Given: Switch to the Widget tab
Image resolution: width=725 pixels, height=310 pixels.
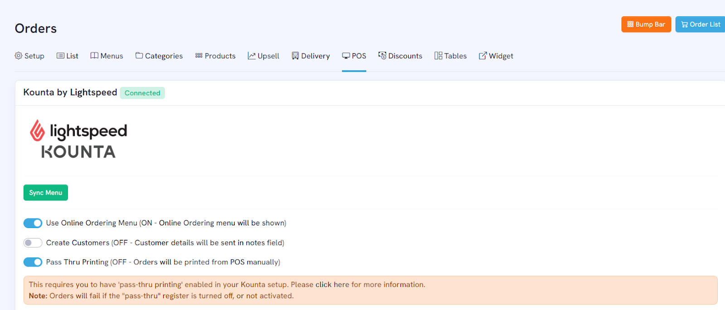Looking at the screenshot, I should click(496, 56).
